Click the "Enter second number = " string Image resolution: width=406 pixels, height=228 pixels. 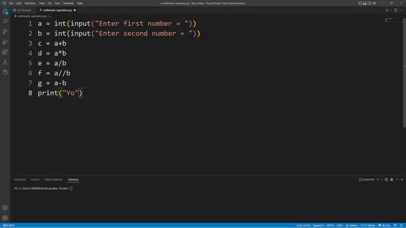click(143, 34)
